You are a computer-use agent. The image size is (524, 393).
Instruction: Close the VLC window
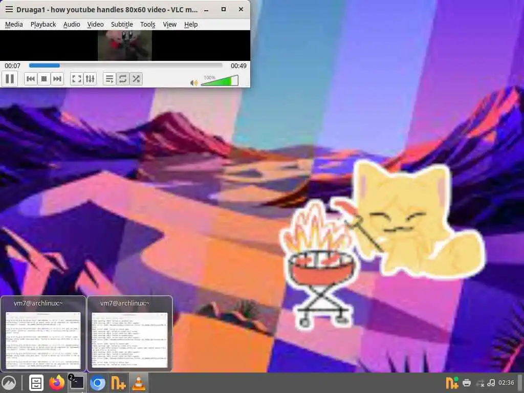(241, 9)
